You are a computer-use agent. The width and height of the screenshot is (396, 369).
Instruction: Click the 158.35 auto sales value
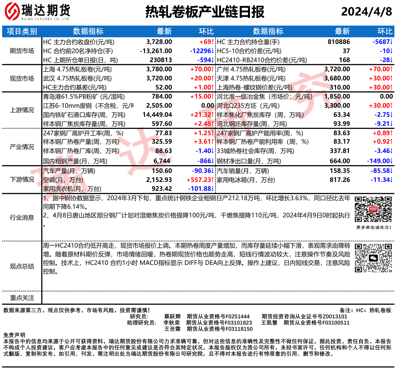tap(340, 171)
